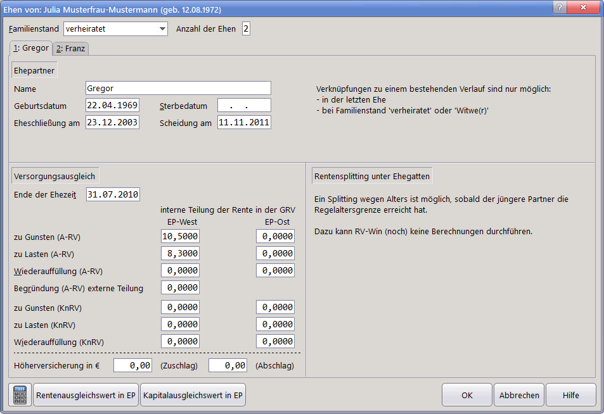Viewport: 604px width, 414px height.
Task: Select the Ende der Ehezeit field
Action: click(113, 194)
